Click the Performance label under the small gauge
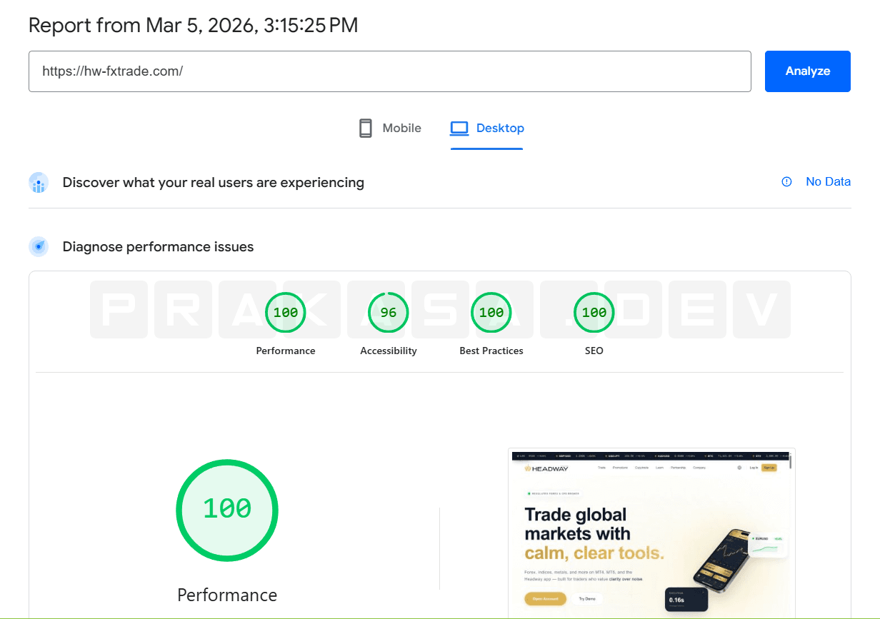This screenshot has width=880, height=619. coord(285,351)
